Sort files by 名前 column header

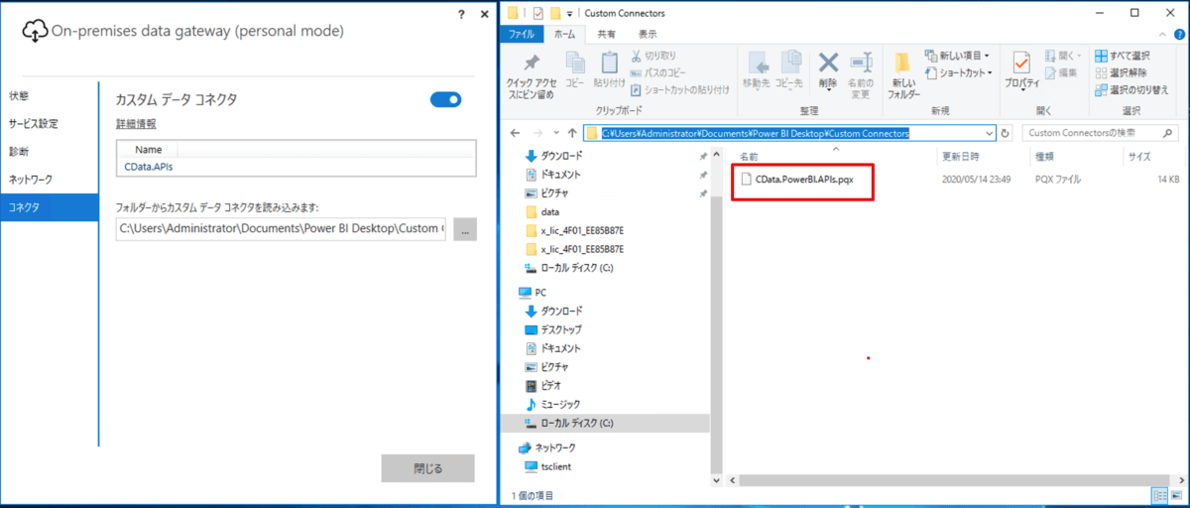[749, 157]
